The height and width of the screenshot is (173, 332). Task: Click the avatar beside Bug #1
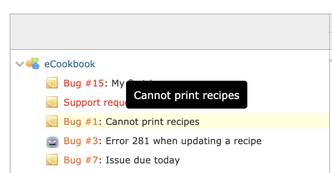(x=52, y=121)
